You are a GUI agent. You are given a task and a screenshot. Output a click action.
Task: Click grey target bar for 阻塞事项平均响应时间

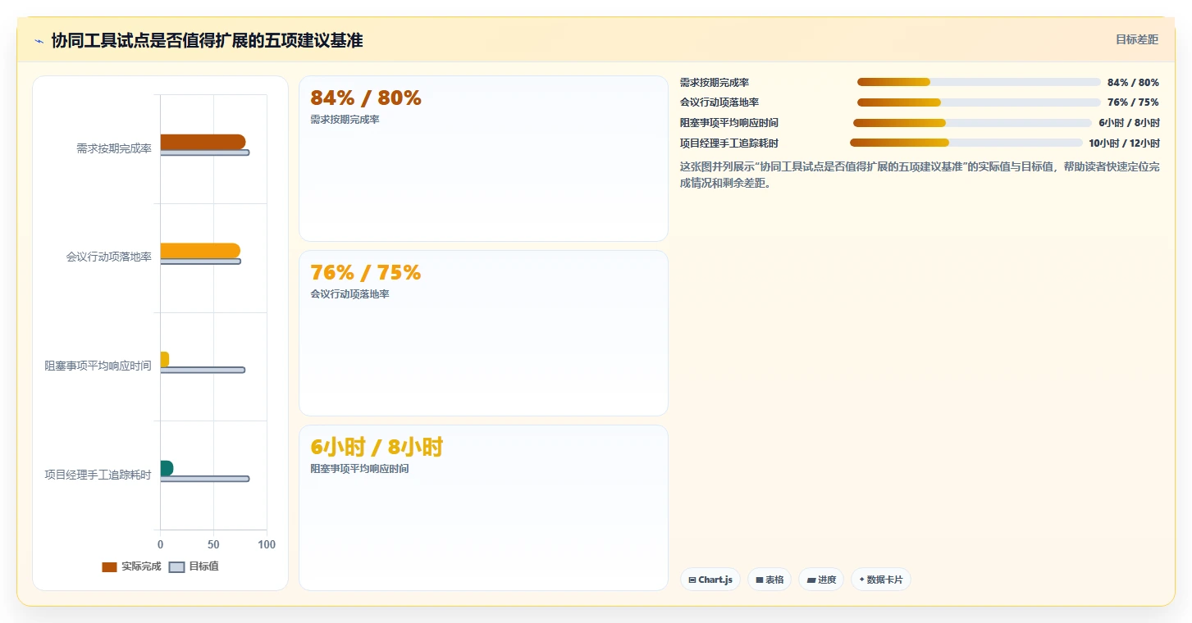coord(203,370)
